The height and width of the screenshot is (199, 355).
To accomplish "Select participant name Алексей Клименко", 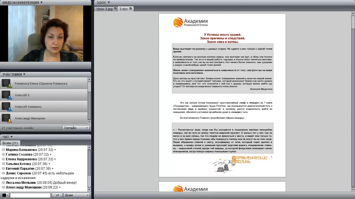I will (28, 107).
